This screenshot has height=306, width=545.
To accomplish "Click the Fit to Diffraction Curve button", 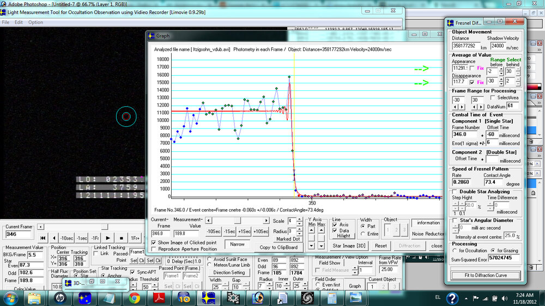I will coord(486,275).
